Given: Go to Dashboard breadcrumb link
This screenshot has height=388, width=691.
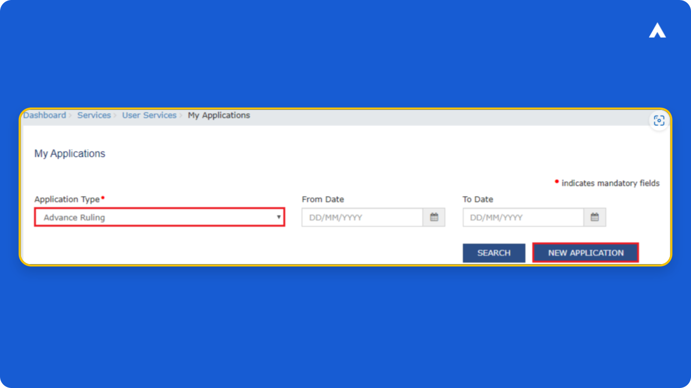Looking at the screenshot, I should click(x=45, y=115).
